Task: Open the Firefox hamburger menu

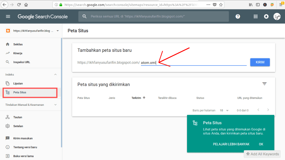Action: pyautogui.click(x=281, y=5)
